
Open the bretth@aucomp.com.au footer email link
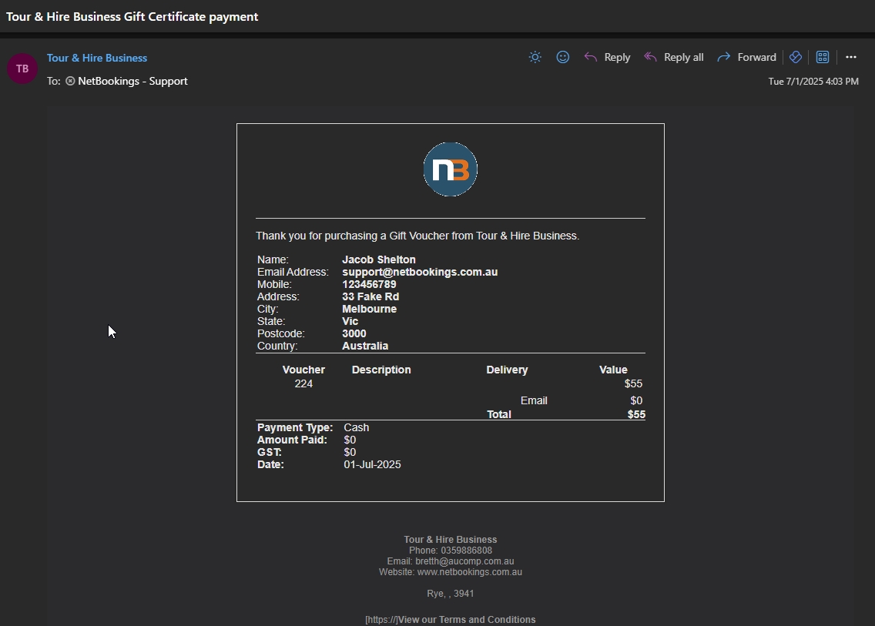click(465, 561)
